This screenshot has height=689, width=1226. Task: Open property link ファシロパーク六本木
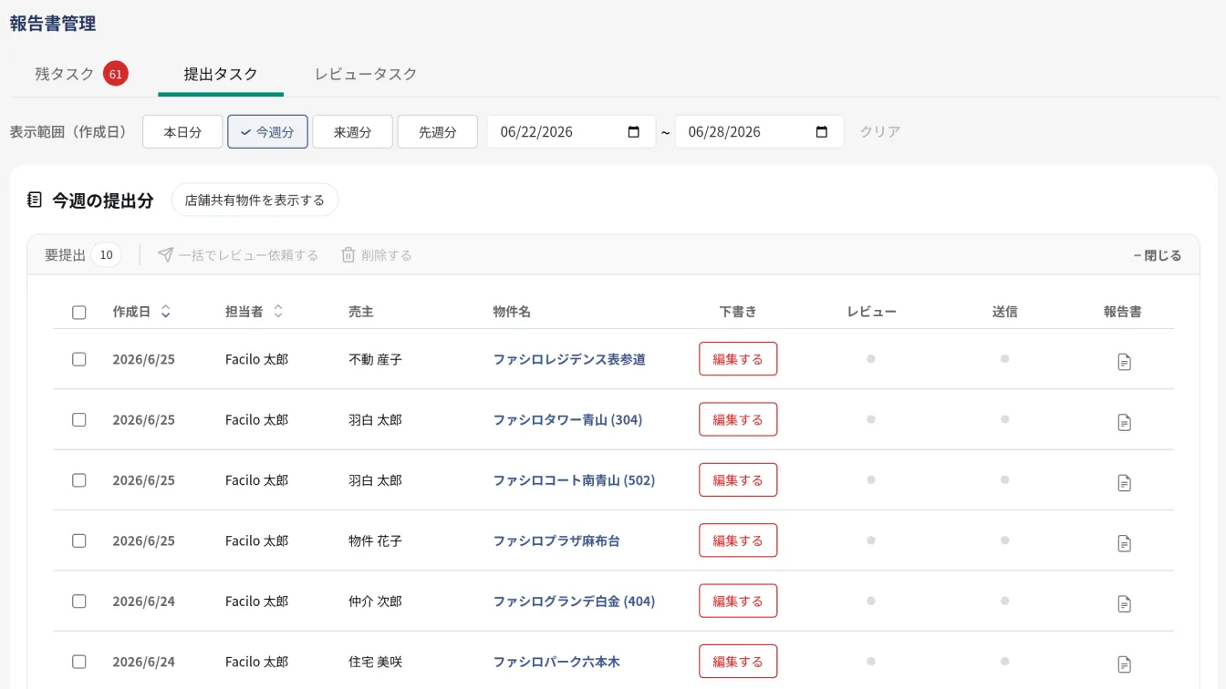(x=556, y=662)
